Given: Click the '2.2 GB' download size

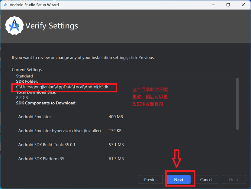Looking at the screenshot, I should pyautogui.click(x=22, y=98).
